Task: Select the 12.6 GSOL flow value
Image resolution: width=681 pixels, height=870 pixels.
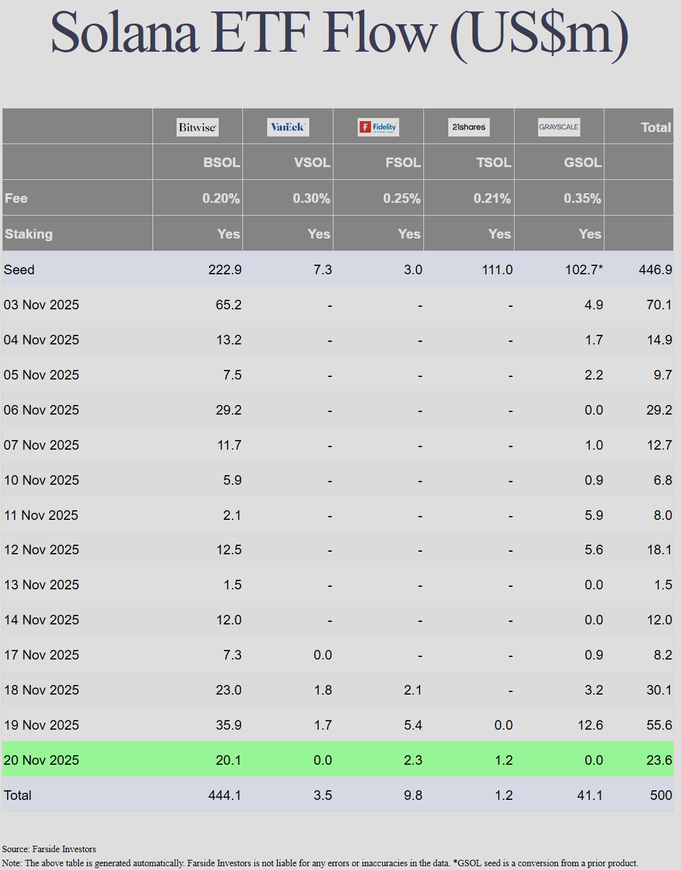Action: 590,725
